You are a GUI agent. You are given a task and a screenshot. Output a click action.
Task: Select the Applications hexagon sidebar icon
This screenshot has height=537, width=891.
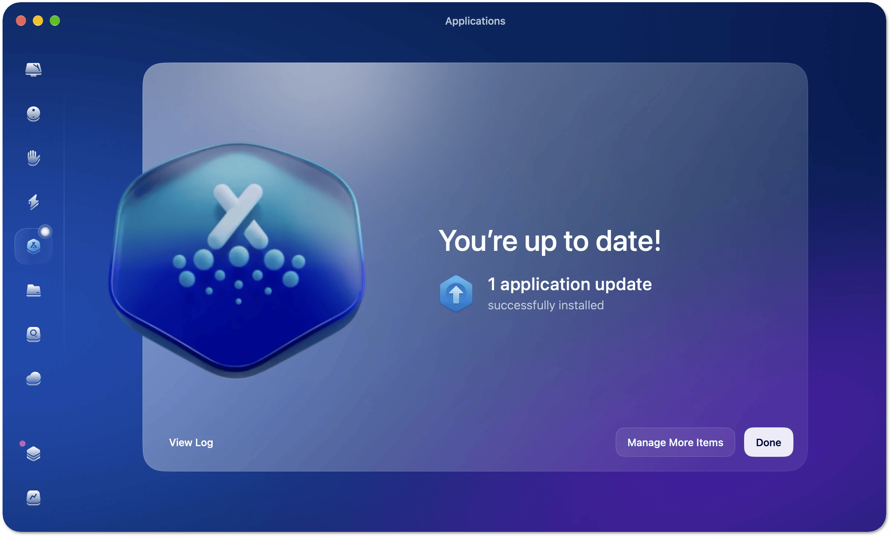coord(33,246)
